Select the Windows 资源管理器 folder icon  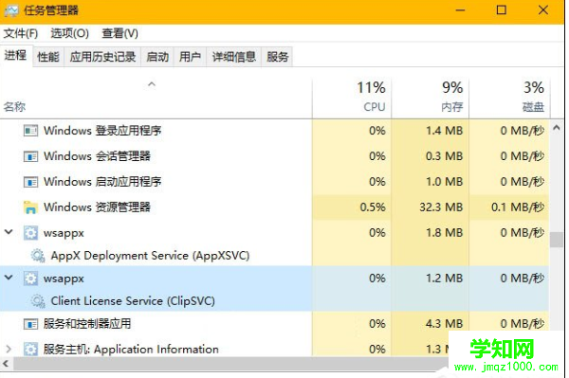[30, 207]
